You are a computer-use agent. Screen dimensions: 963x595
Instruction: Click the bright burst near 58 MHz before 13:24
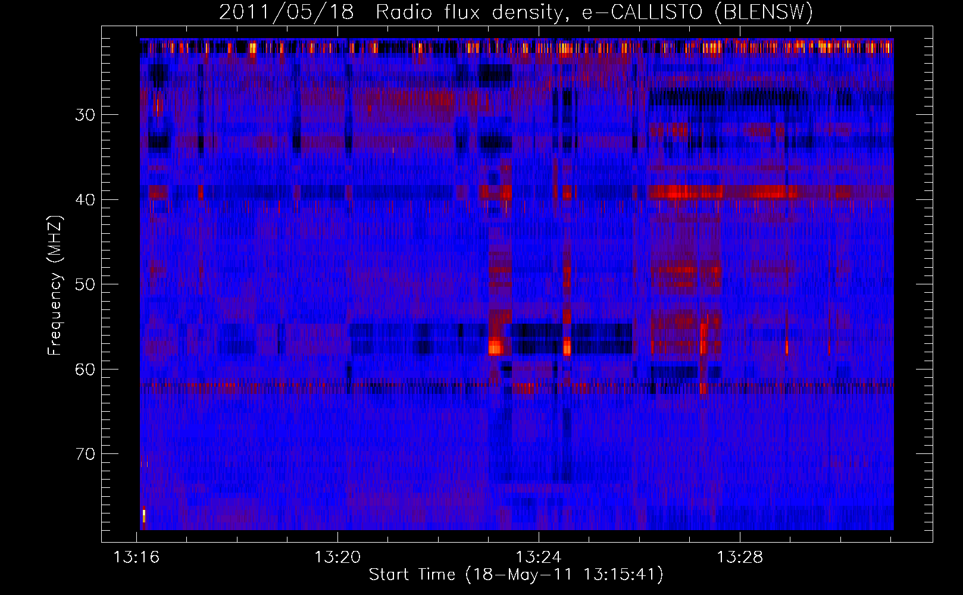coord(495,346)
